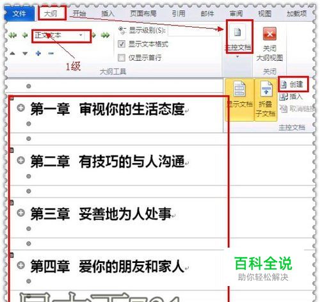The width and height of the screenshot is (320, 302).
Task: Open the 加载项 add-ins tab
Action: tap(296, 13)
